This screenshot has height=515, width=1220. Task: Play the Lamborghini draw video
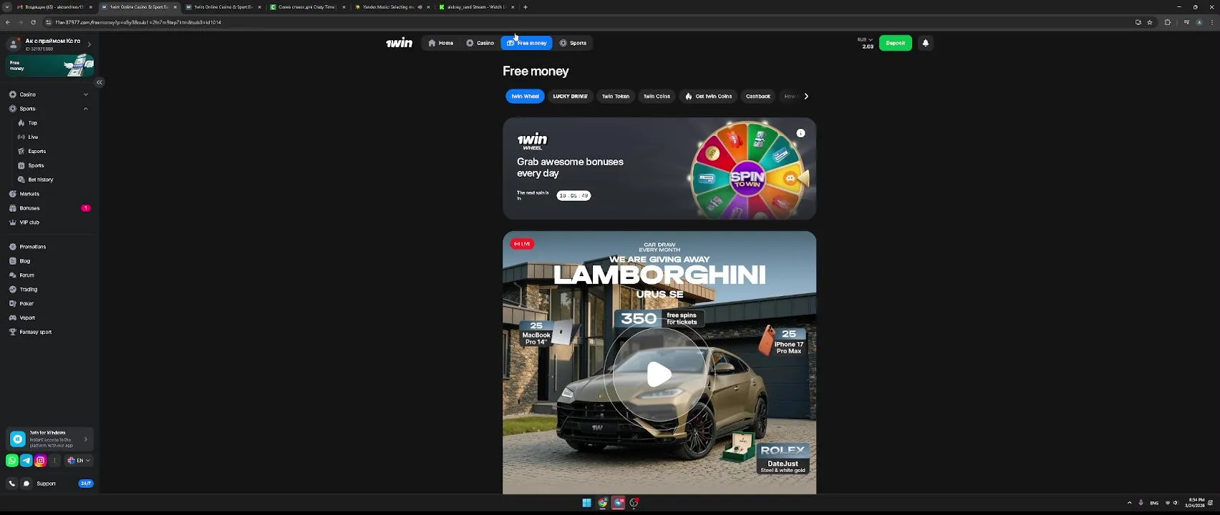659,374
